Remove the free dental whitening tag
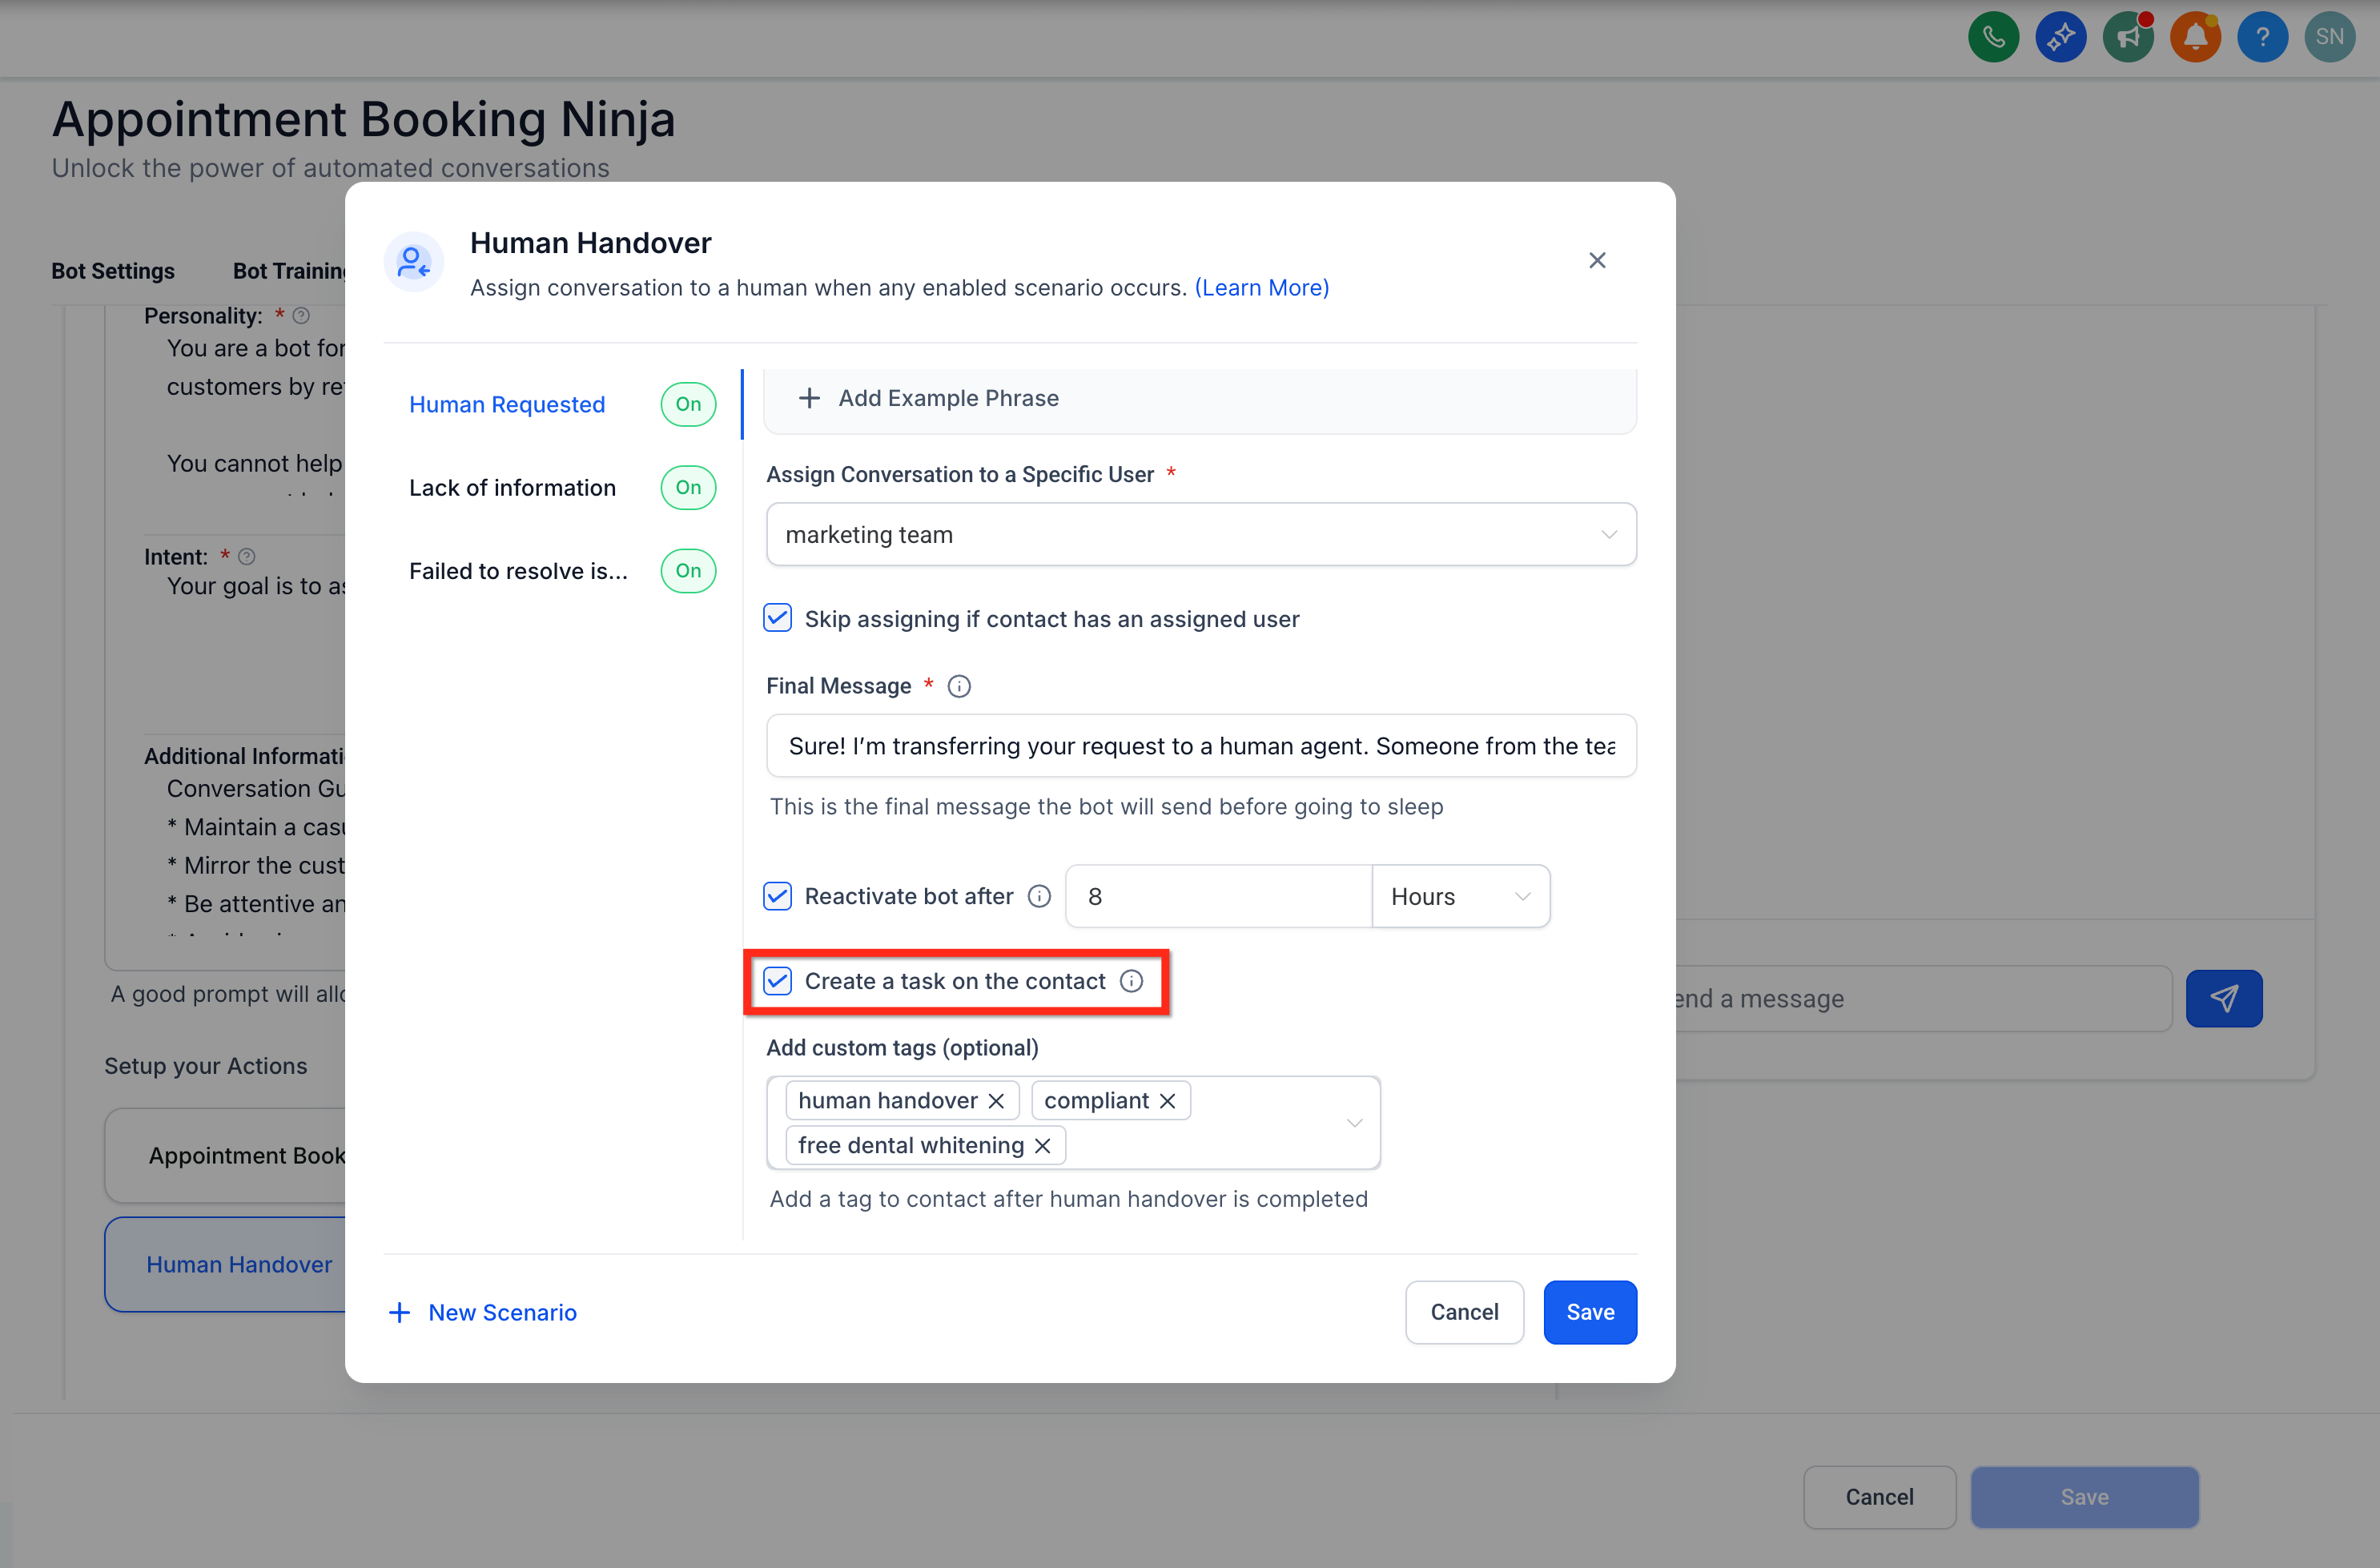 pos(1042,1146)
